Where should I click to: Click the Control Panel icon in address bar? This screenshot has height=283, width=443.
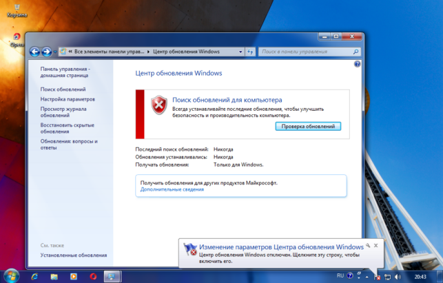pyautogui.click(x=63, y=52)
